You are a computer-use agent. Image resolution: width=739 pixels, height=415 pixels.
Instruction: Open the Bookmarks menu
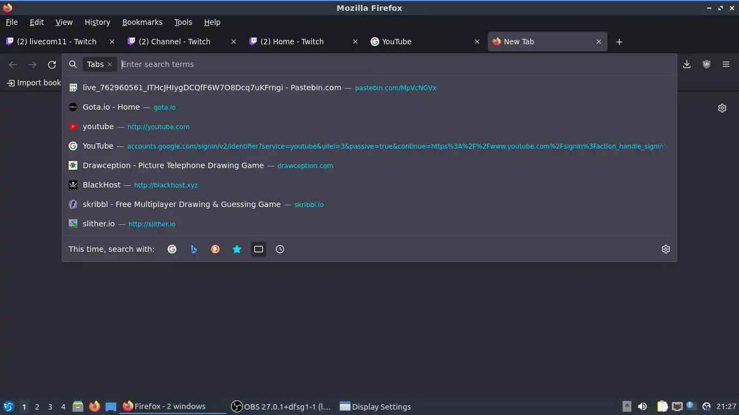point(142,22)
